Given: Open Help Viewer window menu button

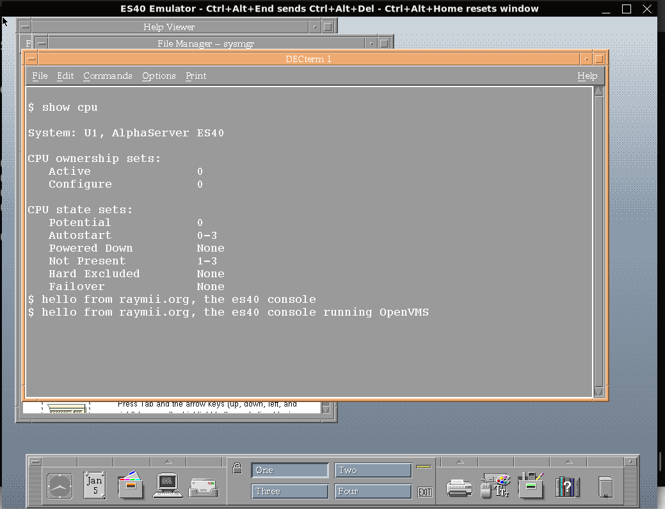Looking at the screenshot, I should pyautogui.click(x=25, y=27).
